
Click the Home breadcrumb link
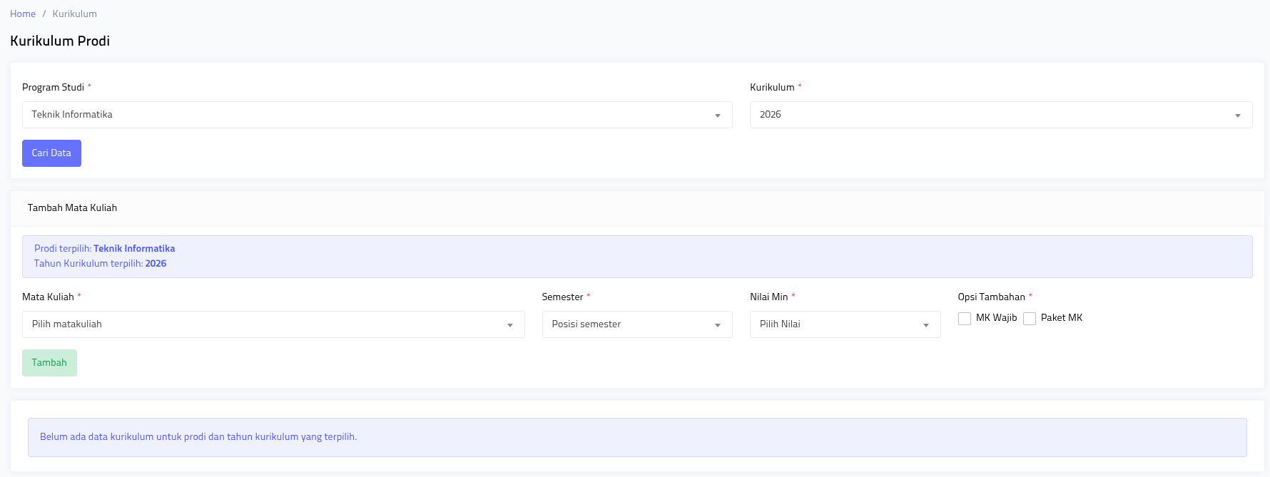23,14
